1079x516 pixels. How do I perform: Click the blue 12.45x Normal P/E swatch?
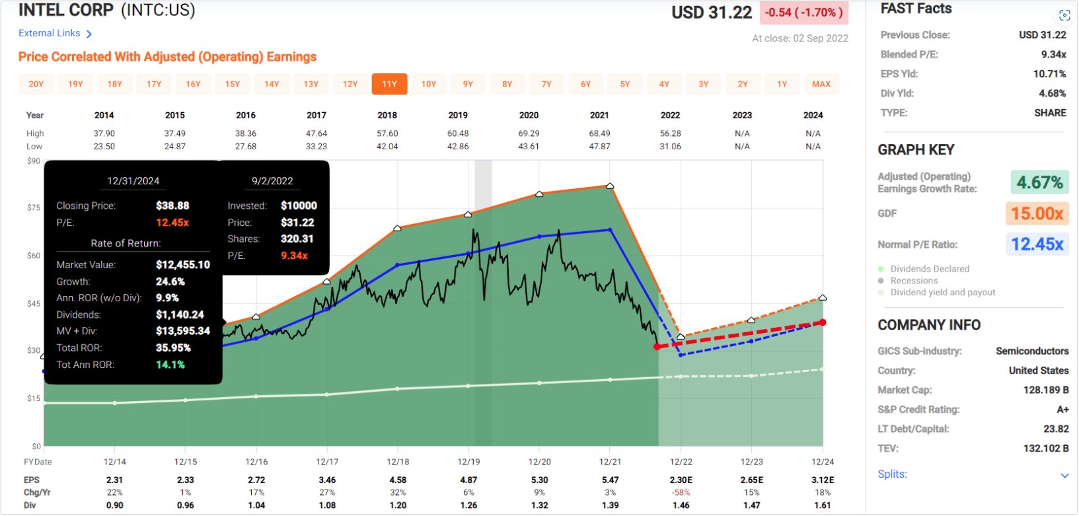pyautogui.click(x=1037, y=244)
